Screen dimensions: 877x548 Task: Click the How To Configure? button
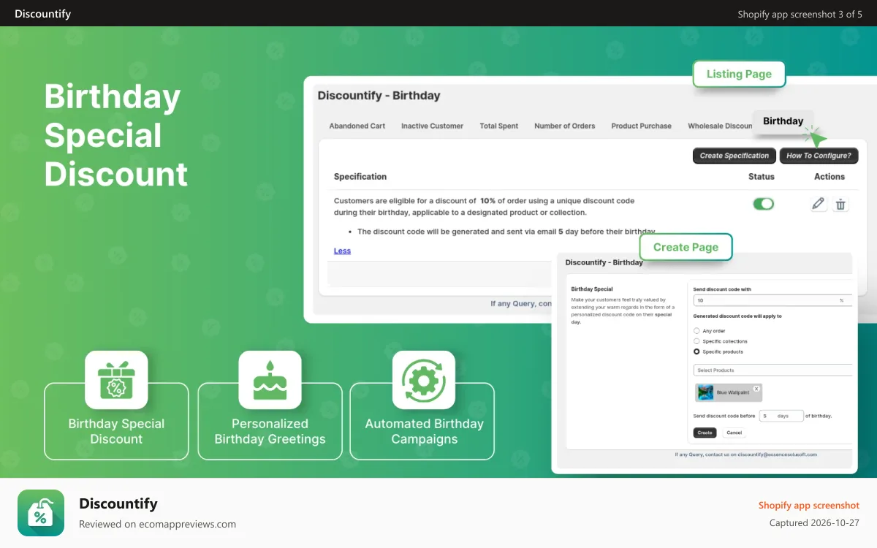(x=819, y=156)
